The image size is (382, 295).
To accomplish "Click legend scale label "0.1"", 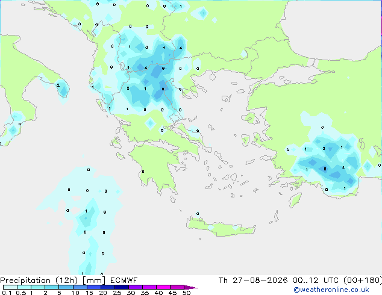I will coord(7,293).
